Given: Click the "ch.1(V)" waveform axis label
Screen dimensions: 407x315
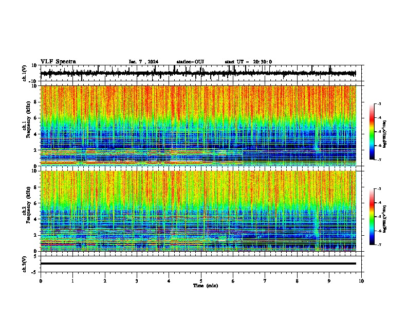Looking at the screenshot, I should [25, 73].
